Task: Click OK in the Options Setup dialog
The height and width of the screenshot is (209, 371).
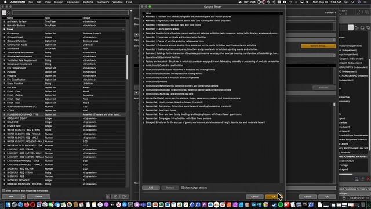Action: pos(274,197)
